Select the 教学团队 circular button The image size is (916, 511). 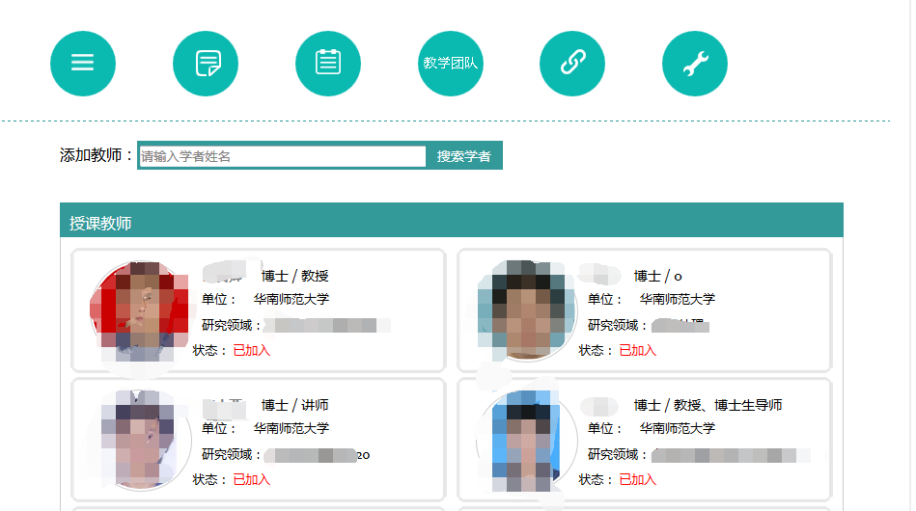pos(451,64)
